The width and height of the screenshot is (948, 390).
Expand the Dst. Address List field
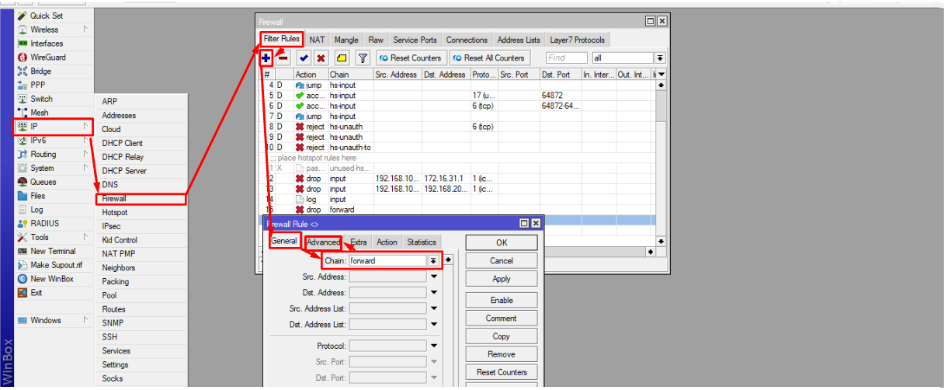(x=434, y=325)
